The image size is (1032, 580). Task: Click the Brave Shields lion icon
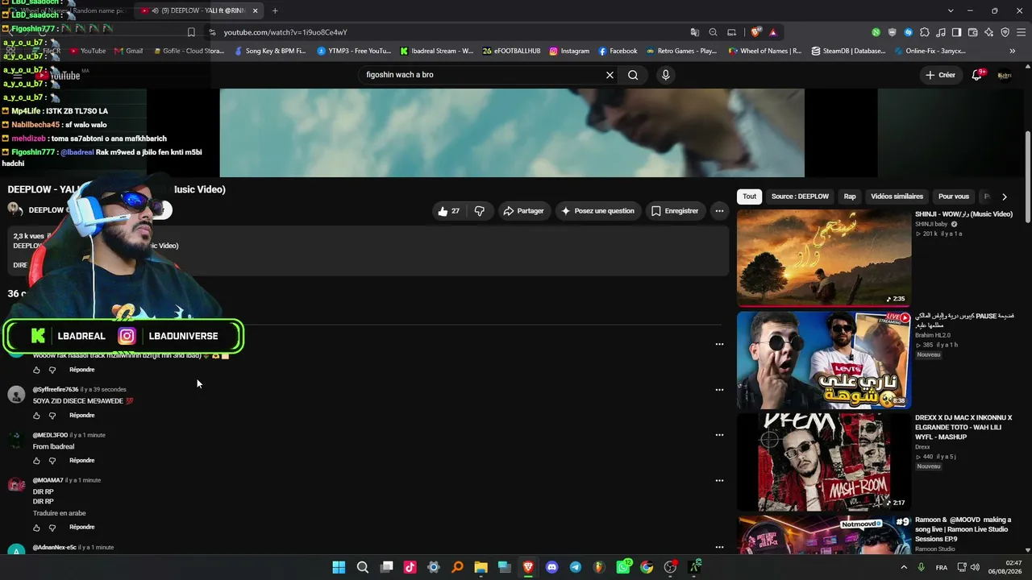click(755, 32)
